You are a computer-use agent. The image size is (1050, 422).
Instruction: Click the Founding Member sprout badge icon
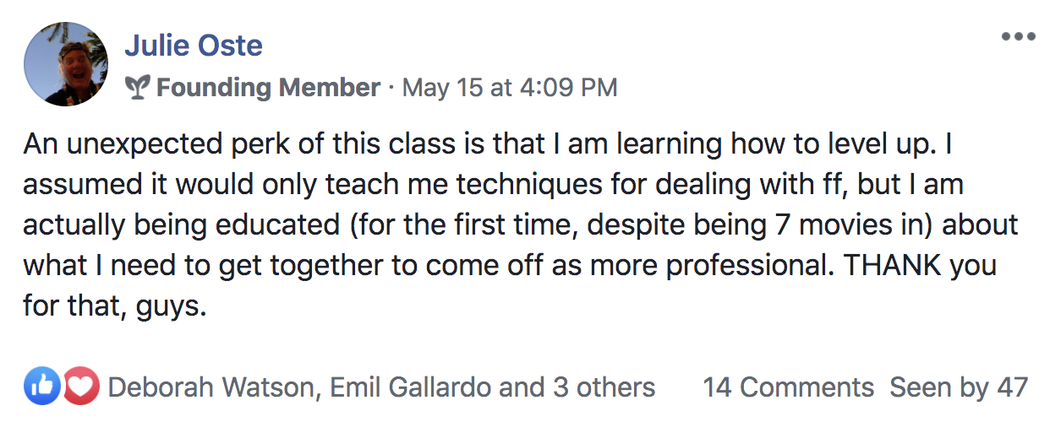(x=138, y=87)
